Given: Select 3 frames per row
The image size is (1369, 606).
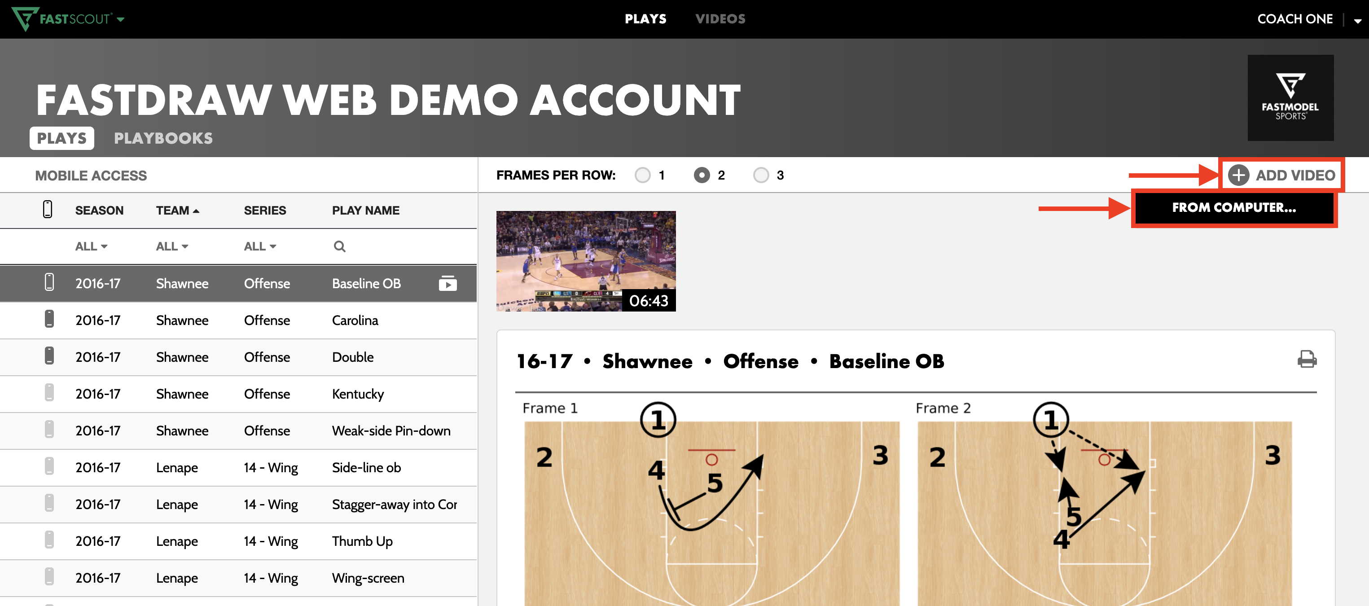Looking at the screenshot, I should pos(760,175).
